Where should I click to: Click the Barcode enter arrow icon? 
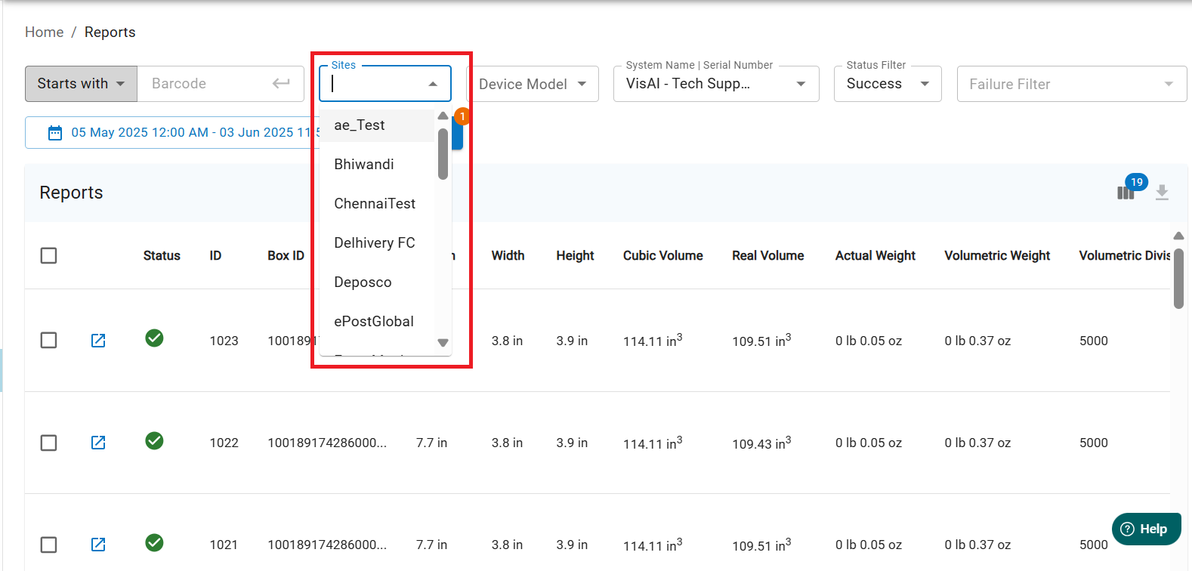point(281,83)
